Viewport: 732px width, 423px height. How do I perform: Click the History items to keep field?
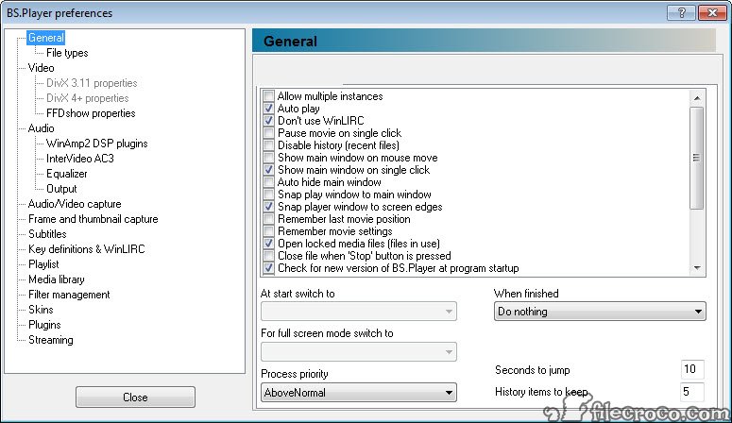click(x=692, y=391)
